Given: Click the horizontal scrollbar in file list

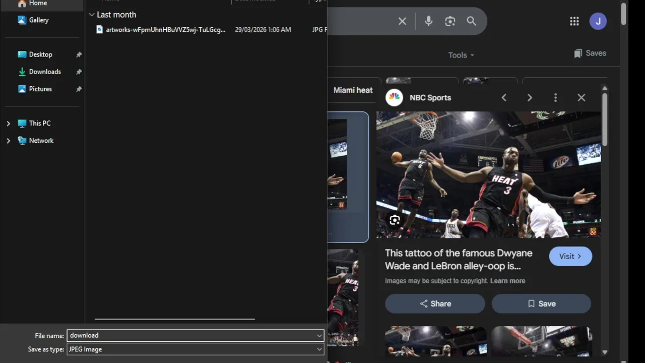Looking at the screenshot, I should click(x=174, y=319).
